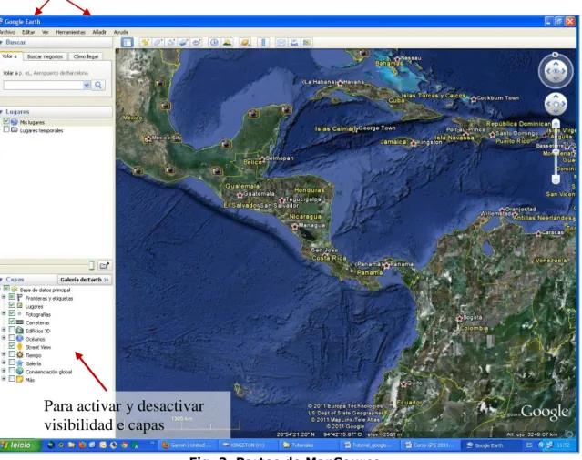582x460 pixels.
Task: Expand the Fotografías tree node
Action: coord(4,313)
